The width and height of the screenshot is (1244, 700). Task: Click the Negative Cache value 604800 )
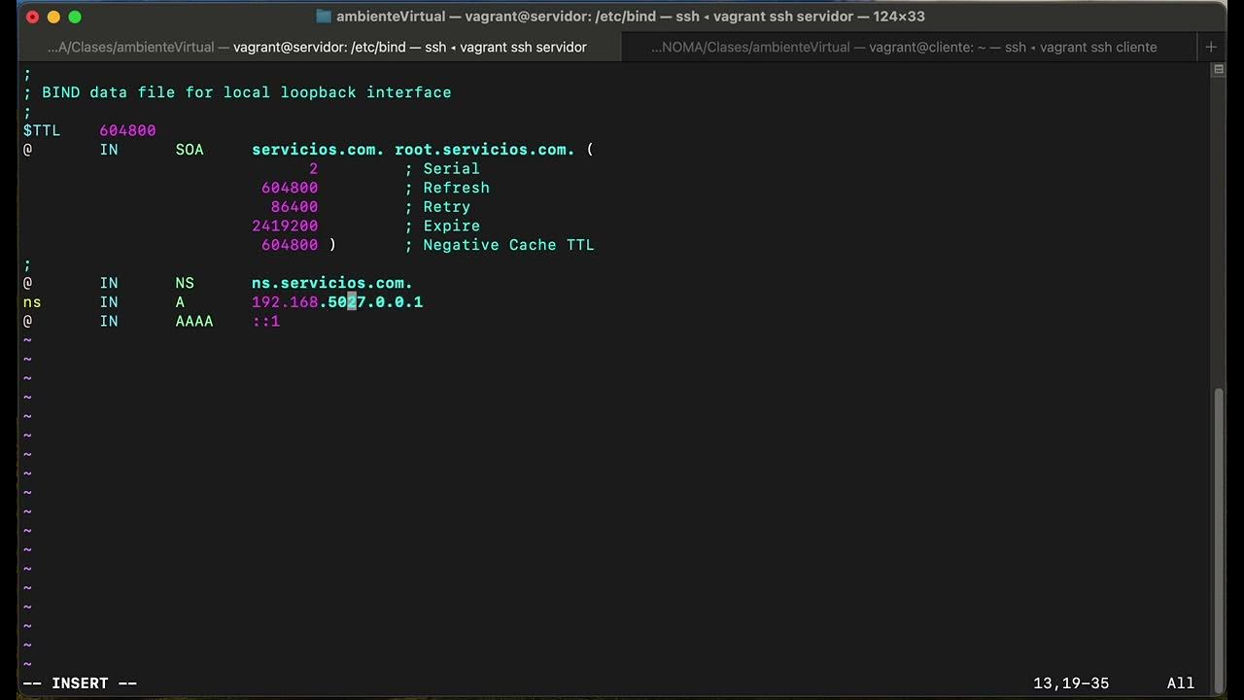(x=298, y=245)
